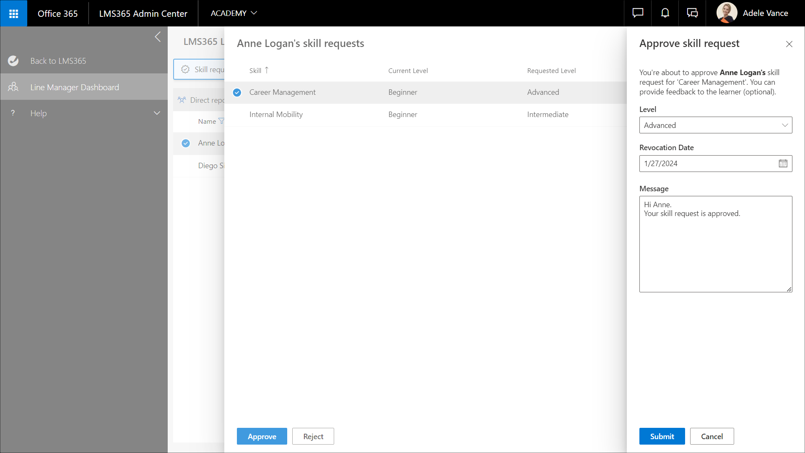The width and height of the screenshot is (805, 453).
Task: Click inside the Message text box
Action: click(715, 252)
